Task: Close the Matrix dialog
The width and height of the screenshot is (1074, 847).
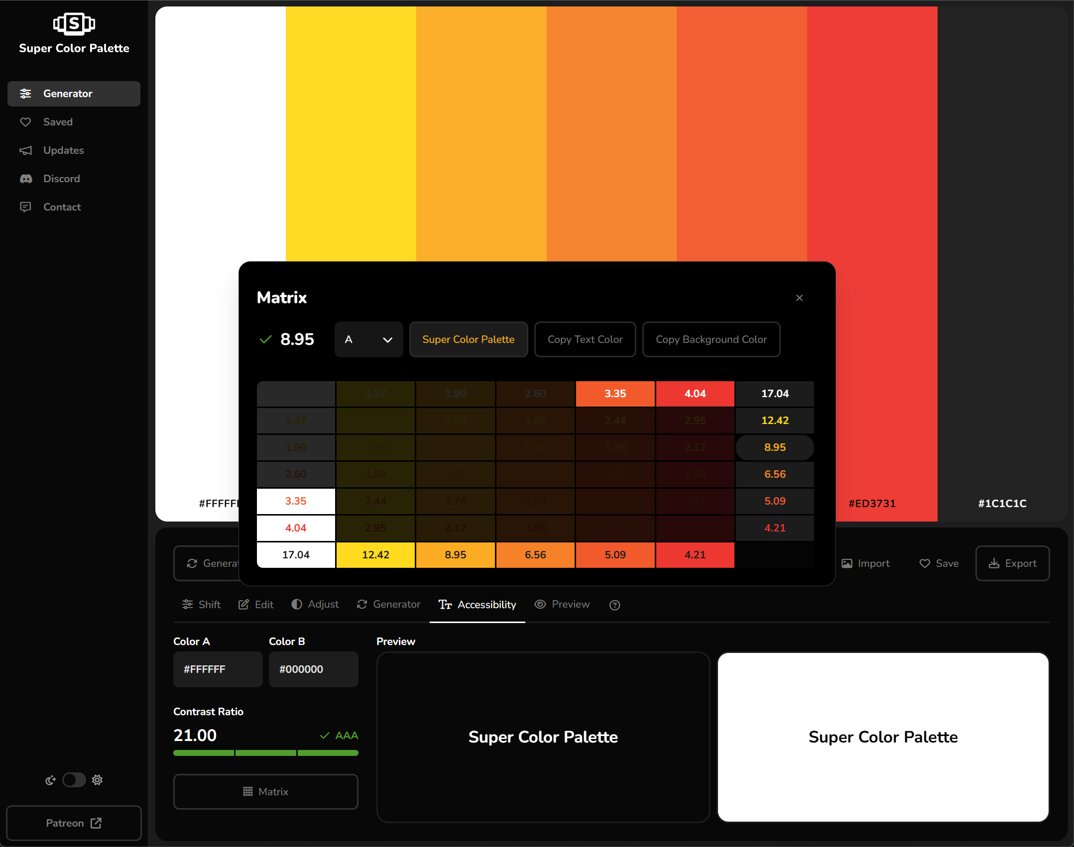Action: 800,298
